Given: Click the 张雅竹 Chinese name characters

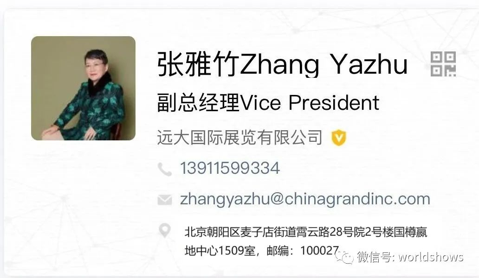Looking at the screenshot, I should (199, 64).
